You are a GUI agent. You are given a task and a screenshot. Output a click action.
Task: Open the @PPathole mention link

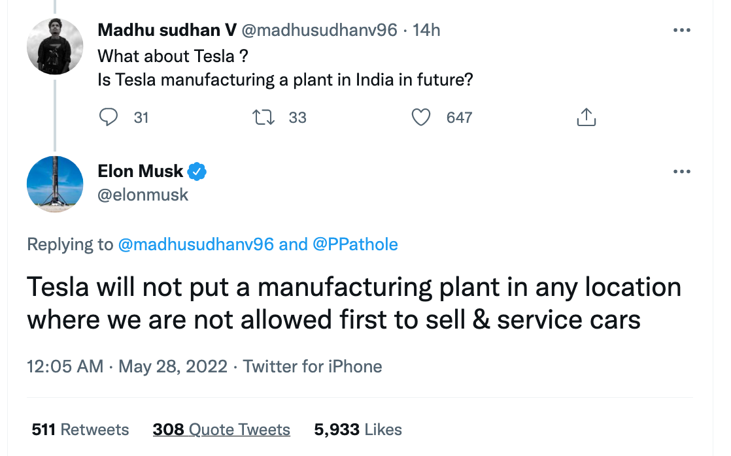click(355, 244)
